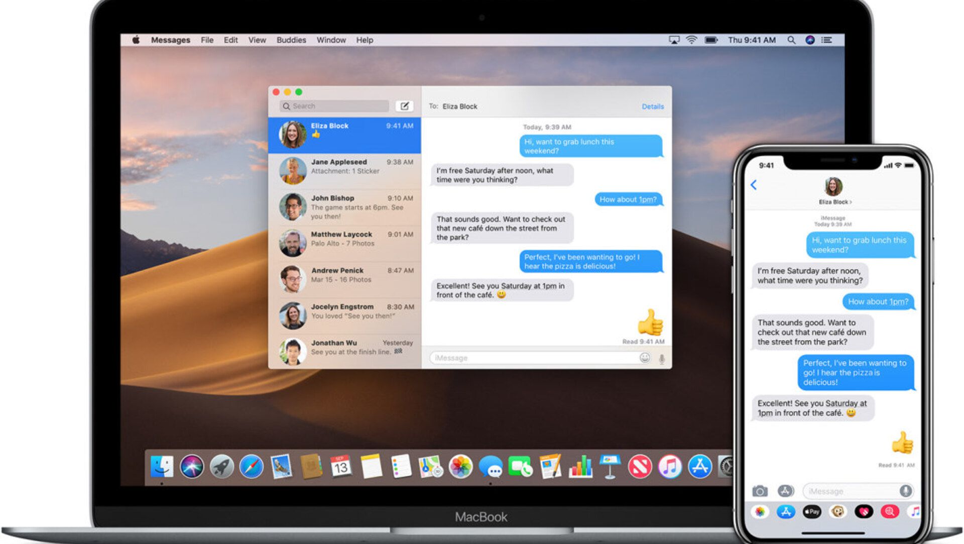Open News from the Dock

click(x=640, y=467)
